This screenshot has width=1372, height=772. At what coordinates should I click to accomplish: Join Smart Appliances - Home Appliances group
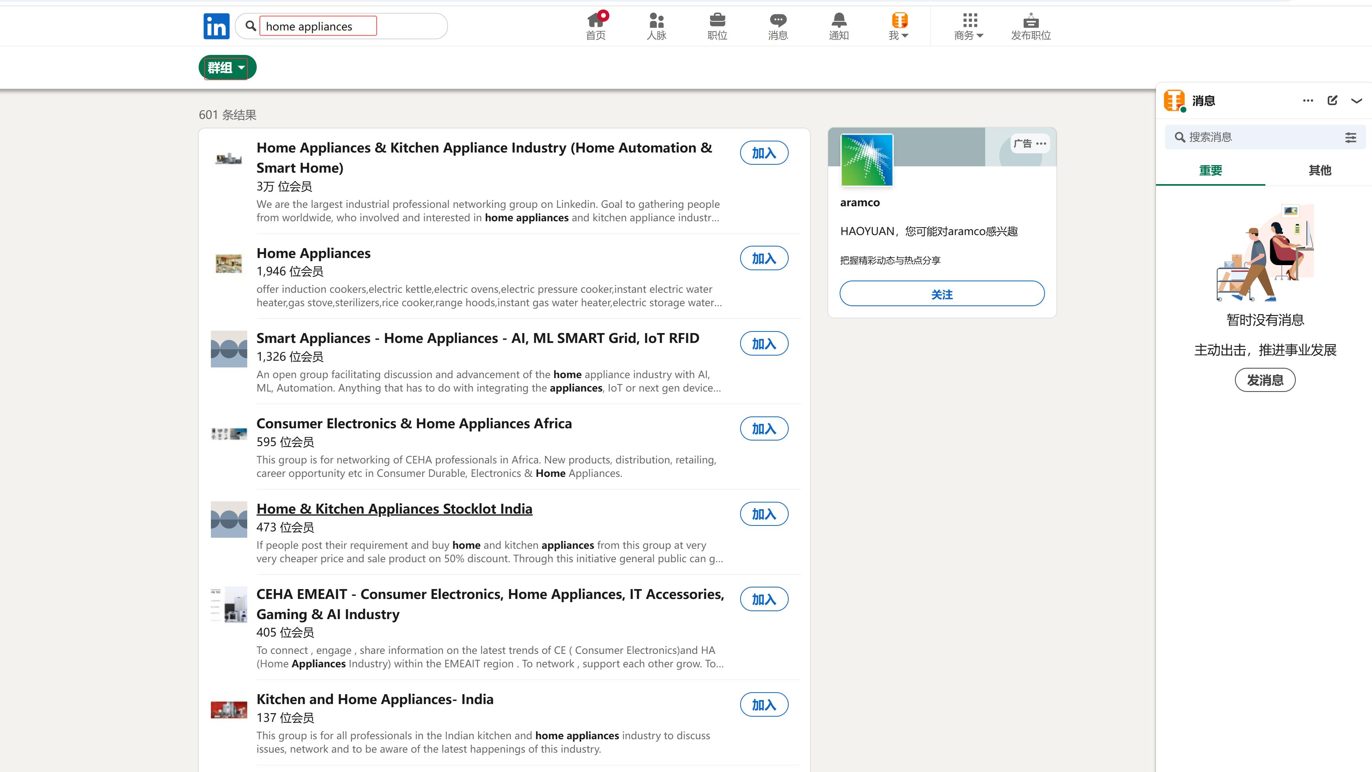point(764,344)
